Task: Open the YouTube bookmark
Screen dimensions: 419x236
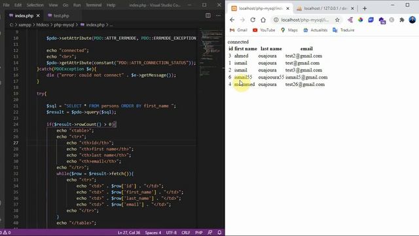Action: coord(264,30)
